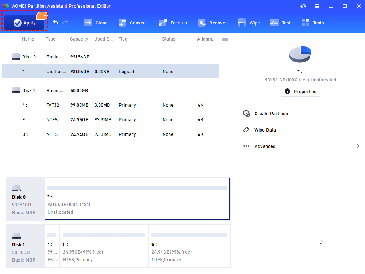This screenshot has width=365, height=274.
Task: Toggle the list column view icon
Action: pyautogui.click(x=225, y=39)
